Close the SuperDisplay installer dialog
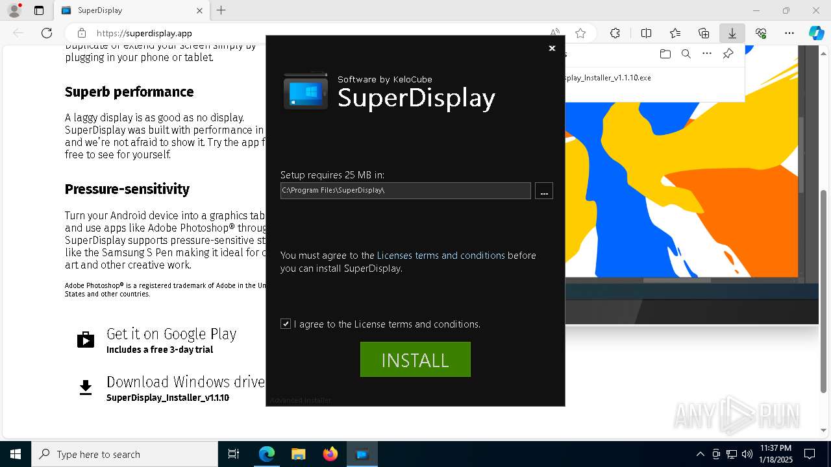 coord(552,48)
